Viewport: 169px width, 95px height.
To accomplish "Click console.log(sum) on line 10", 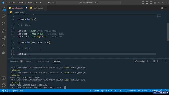I will pos(27,19).
